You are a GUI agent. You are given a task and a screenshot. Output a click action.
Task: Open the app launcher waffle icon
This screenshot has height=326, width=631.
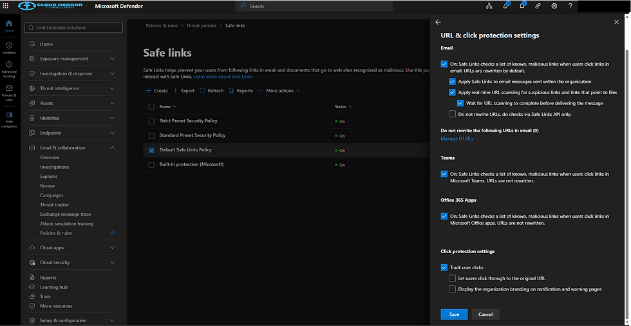[6, 6]
